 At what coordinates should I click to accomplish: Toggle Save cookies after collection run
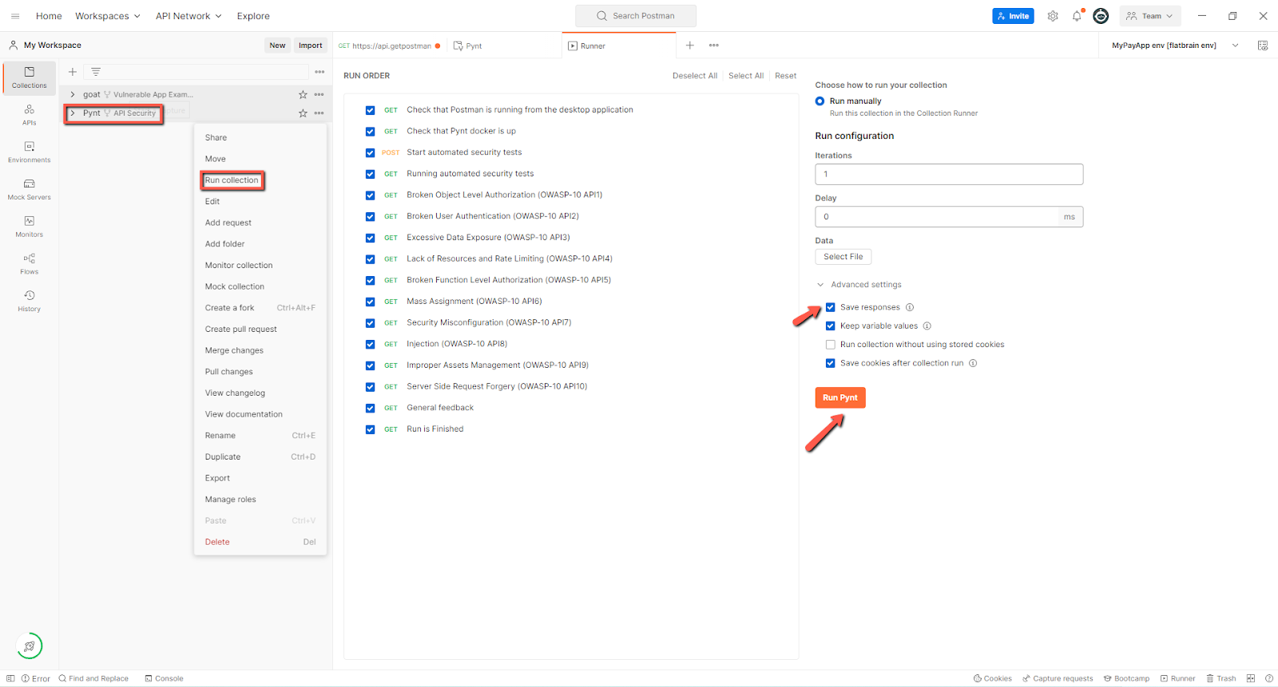(x=831, y=363)
